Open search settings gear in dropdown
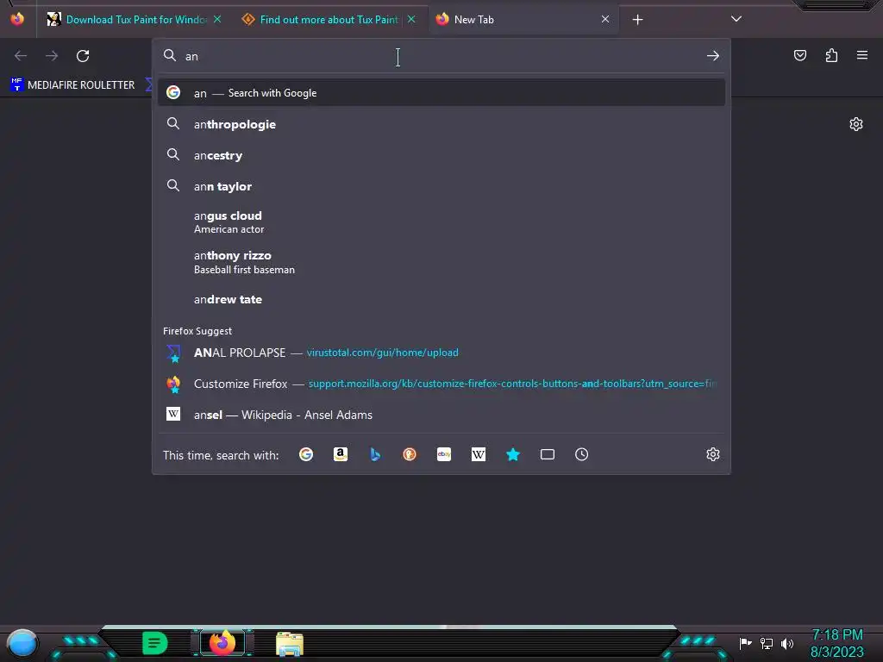Viewport: 883px width, 662px height. 713,454
